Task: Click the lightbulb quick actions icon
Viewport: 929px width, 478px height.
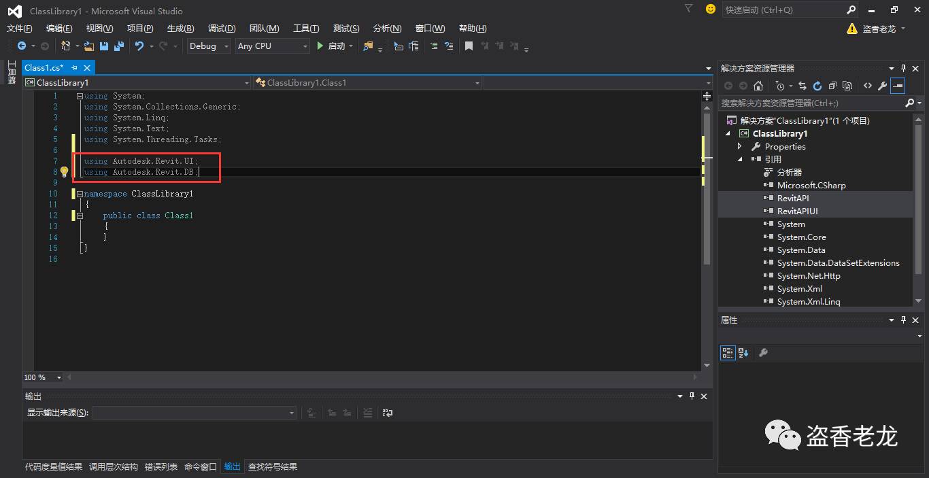Action: 65,172
